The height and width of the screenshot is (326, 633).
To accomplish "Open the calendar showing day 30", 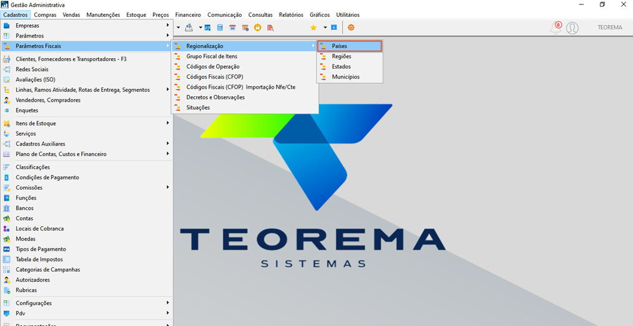I will pos(232,27).
